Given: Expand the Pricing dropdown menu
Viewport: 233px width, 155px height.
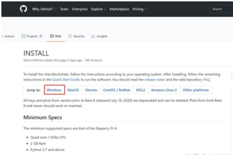Looking at the screenshot, I should pyautogui.click(x=139, y=9).
